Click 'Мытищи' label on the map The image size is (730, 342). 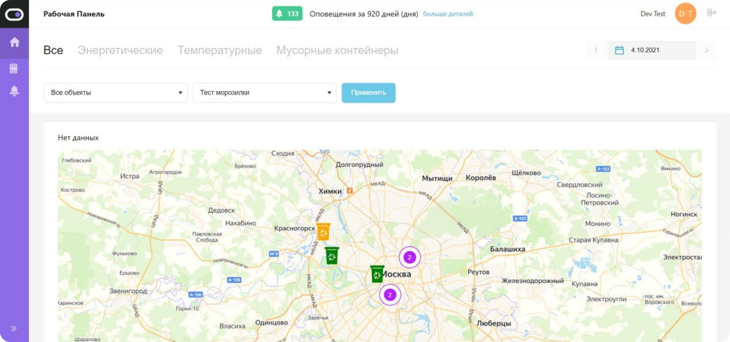(x=437, y=178)
